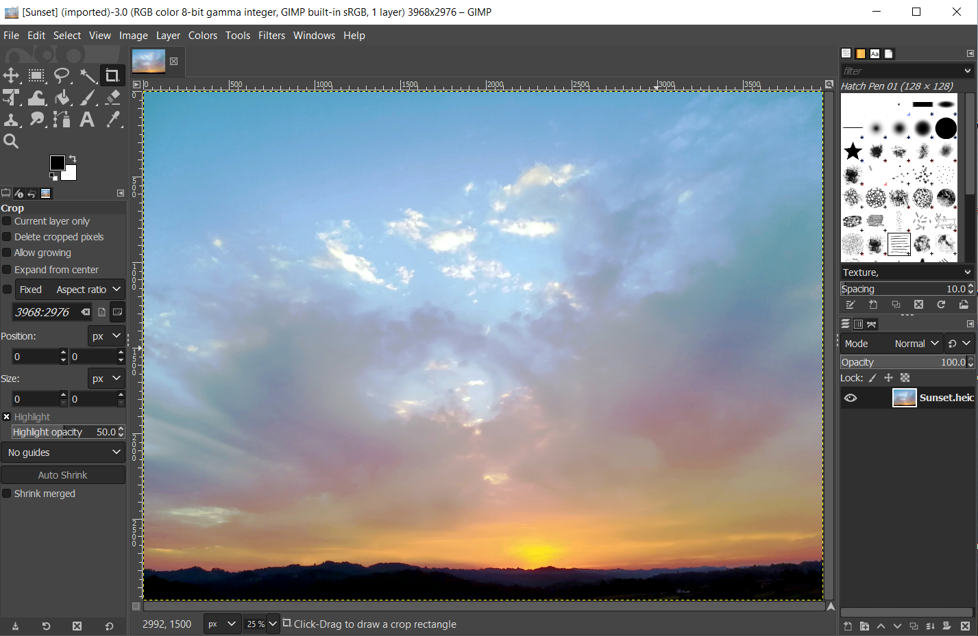Enable Current layer only checkbox

(x=7, y=221)
